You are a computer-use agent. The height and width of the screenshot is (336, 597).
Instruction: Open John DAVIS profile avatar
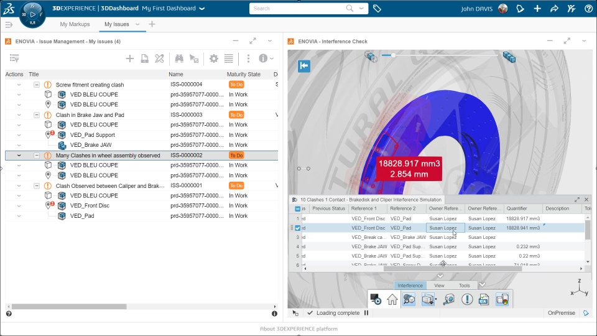click(503, 8)
